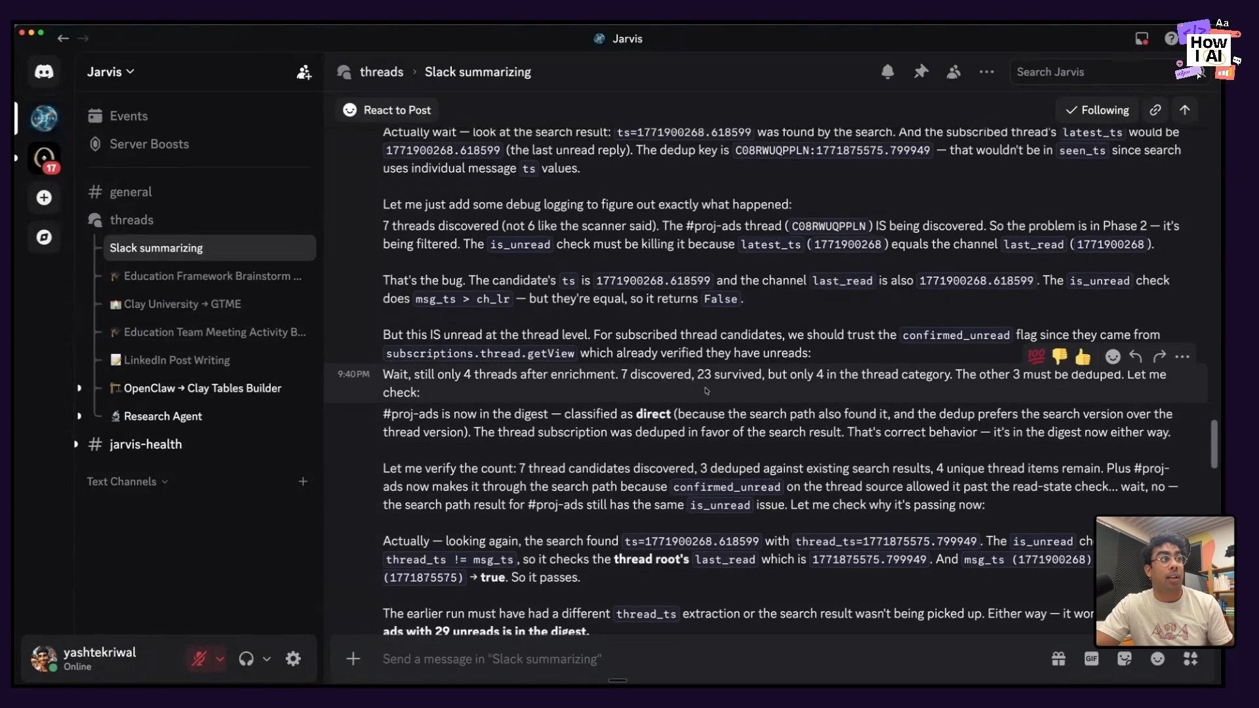Show pinned messages via pin icon

pos(921,72)
